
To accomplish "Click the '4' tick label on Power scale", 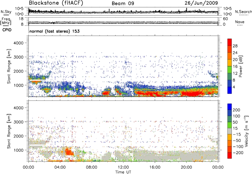I will coord(234,87).
